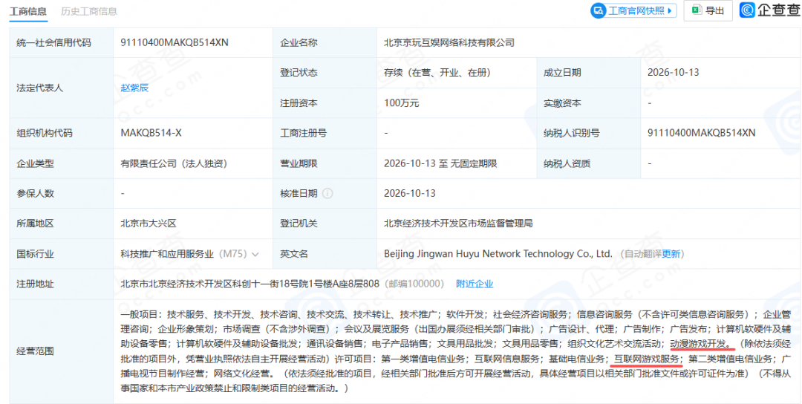
Task: Select company name 北京京玩互娱网络科技有限公司
Action: [449, 42]
